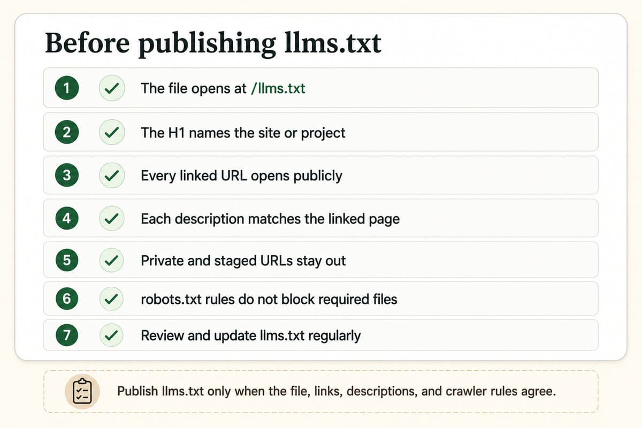
Task: Select 'The file opens at' text
Action: pyautogui.click(x=194, y=88)
